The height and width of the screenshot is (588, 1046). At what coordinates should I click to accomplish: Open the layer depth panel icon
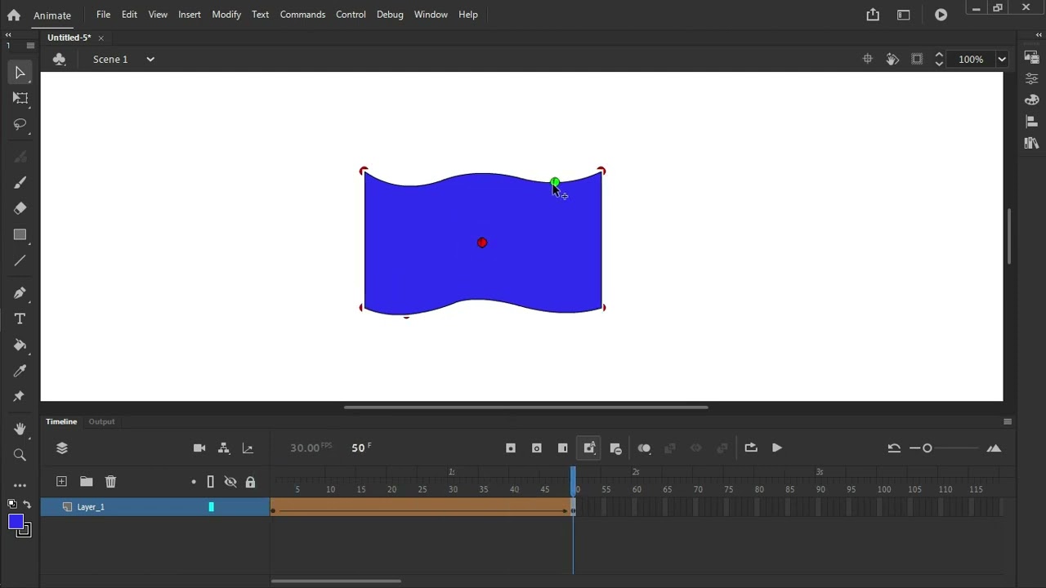point(248,448)
